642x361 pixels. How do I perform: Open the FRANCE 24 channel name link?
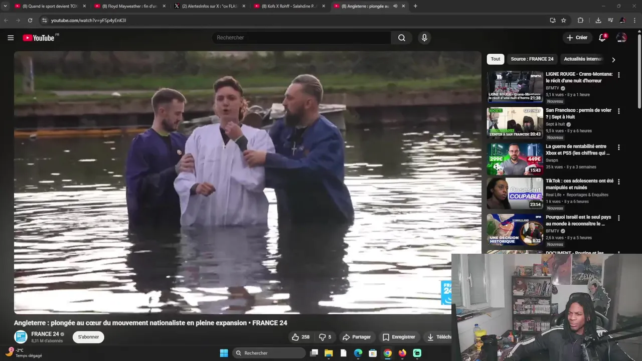45,334
